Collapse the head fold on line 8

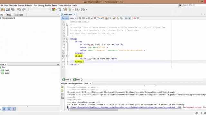click(67, 42)
